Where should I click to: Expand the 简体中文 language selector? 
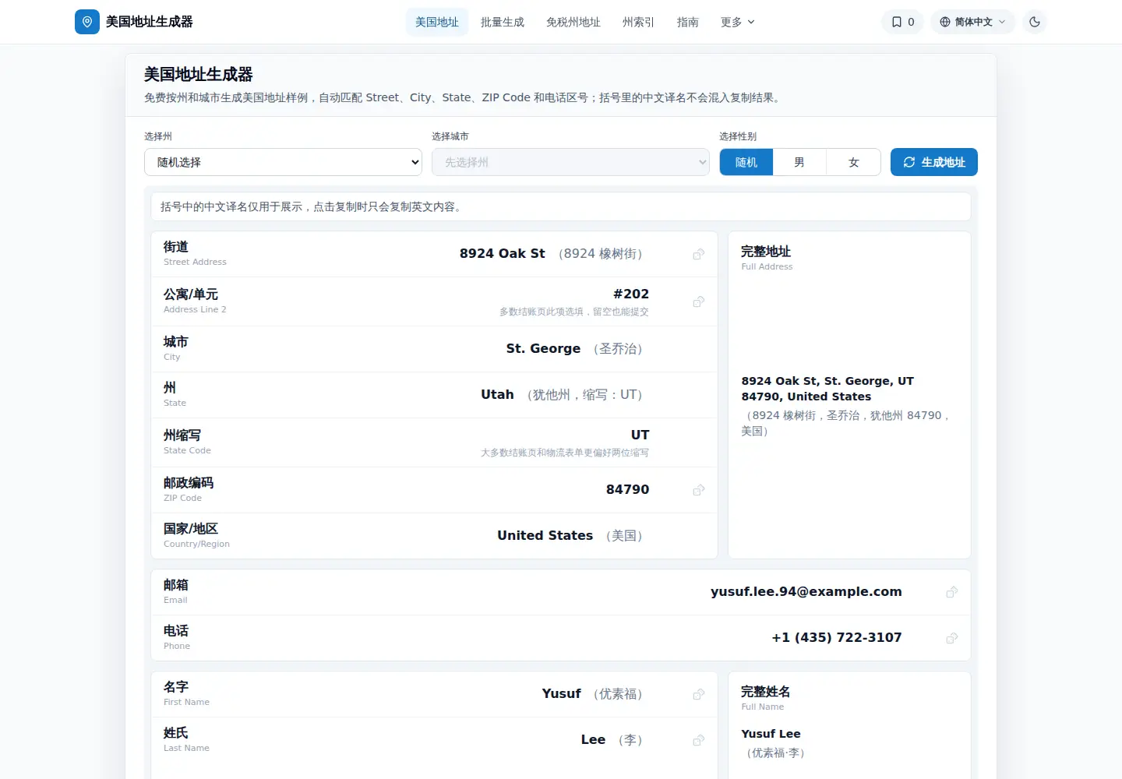[x=972, y=22]
